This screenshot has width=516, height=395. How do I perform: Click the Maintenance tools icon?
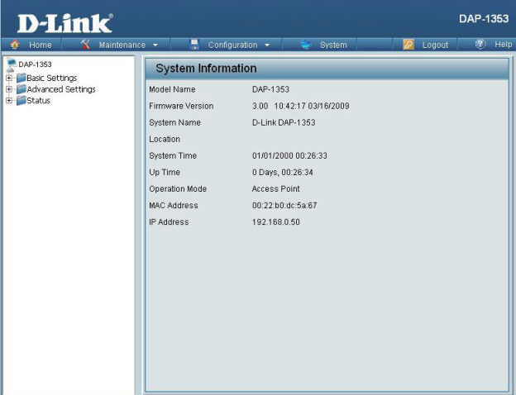(x=85, y=45)
